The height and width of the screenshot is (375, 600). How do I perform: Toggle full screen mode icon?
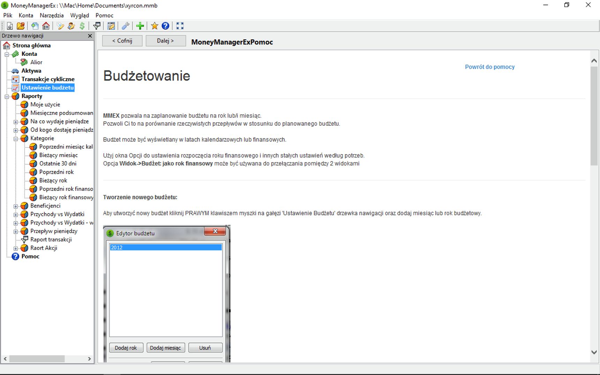pos(180,26)
